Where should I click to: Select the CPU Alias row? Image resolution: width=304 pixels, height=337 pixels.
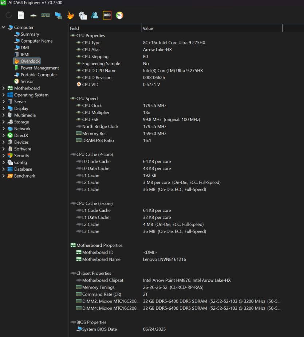[x=176, y=49]
